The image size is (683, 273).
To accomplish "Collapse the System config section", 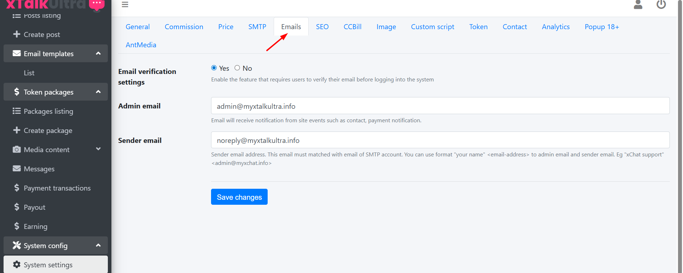I will coord(98,245).
